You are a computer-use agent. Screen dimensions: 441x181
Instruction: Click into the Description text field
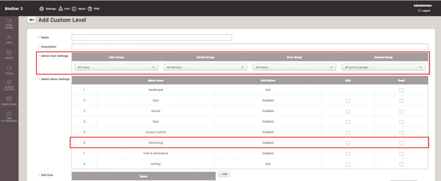(250, 47)
